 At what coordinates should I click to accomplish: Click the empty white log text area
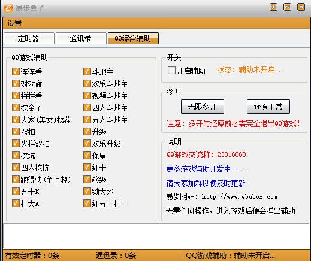pyautogui.click(x=156, y=236)
